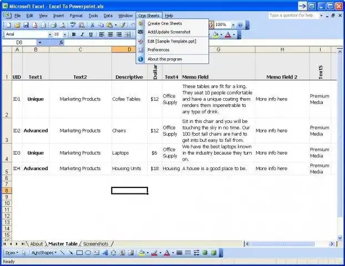Toggle Bold formatting
This screenshot has width=345, height=266.
(74, 34)
